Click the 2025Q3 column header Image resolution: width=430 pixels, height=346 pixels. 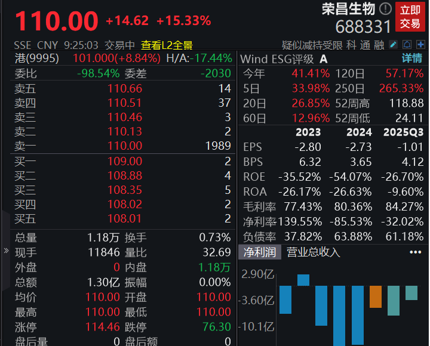pos(403,132)
